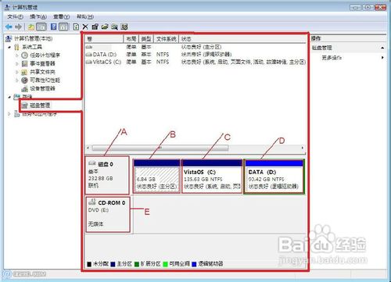Select the DATA (D:) volume list row
Image resolution: width=391 pixels, height=282 pixels.
click(x=195, y=55)
